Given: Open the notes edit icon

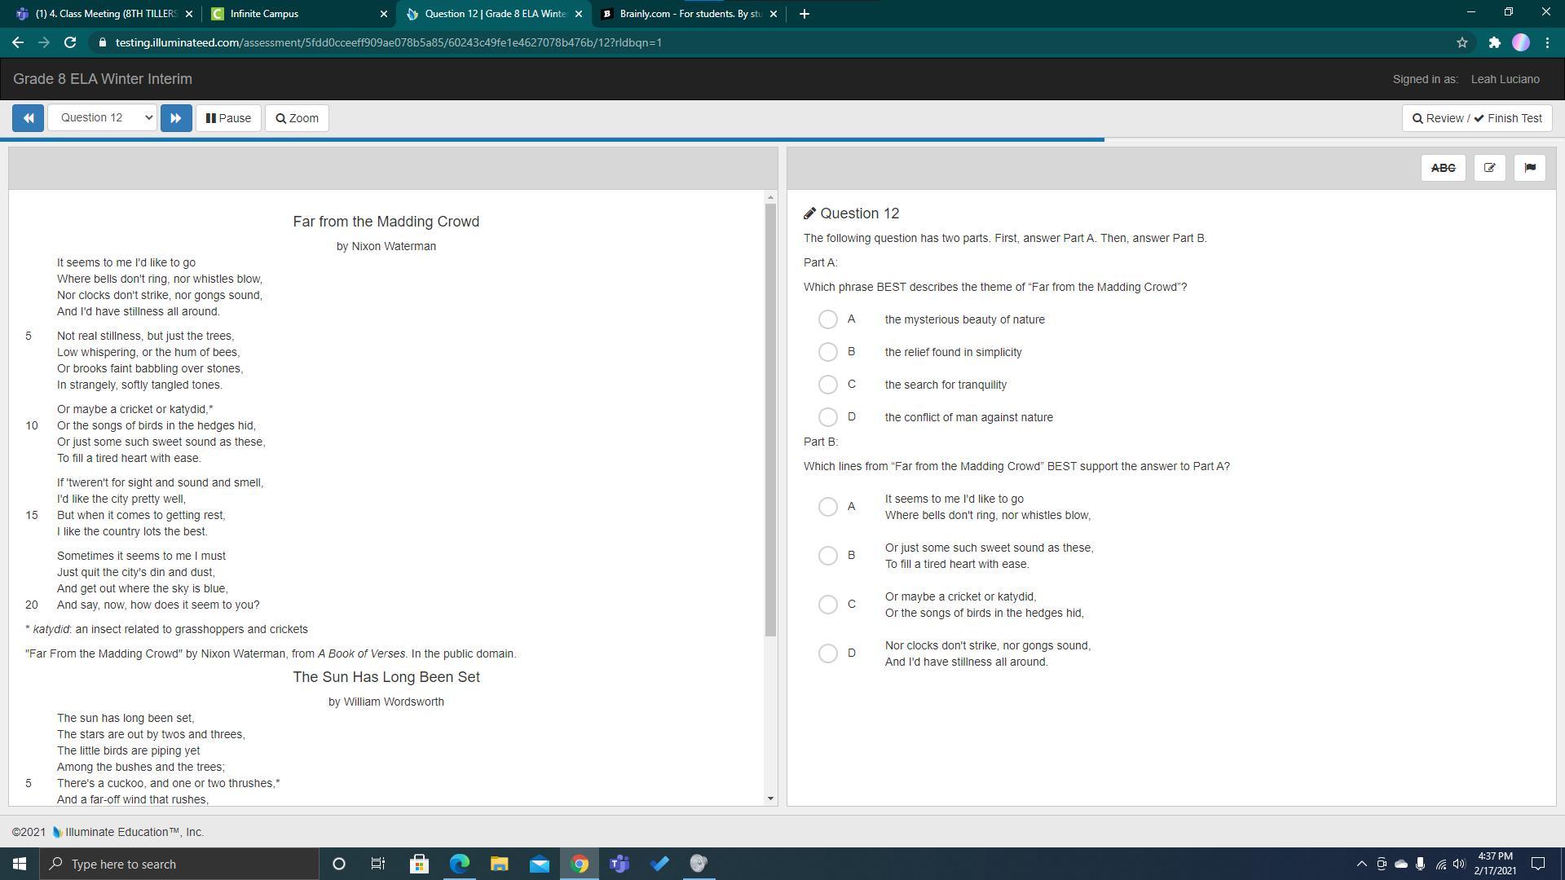Looking at the screenshot, I should pos(1489,168).
